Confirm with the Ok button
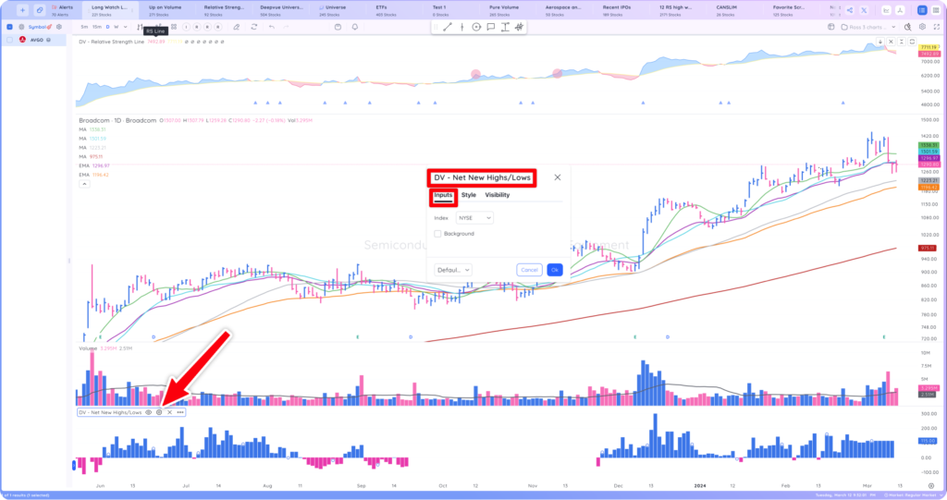 pos(555,270)
